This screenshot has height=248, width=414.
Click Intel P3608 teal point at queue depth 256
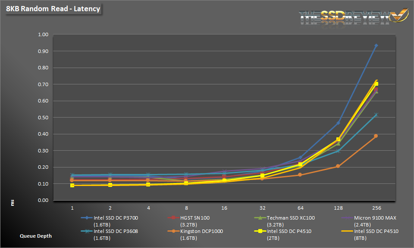click(x=376, y=115)
